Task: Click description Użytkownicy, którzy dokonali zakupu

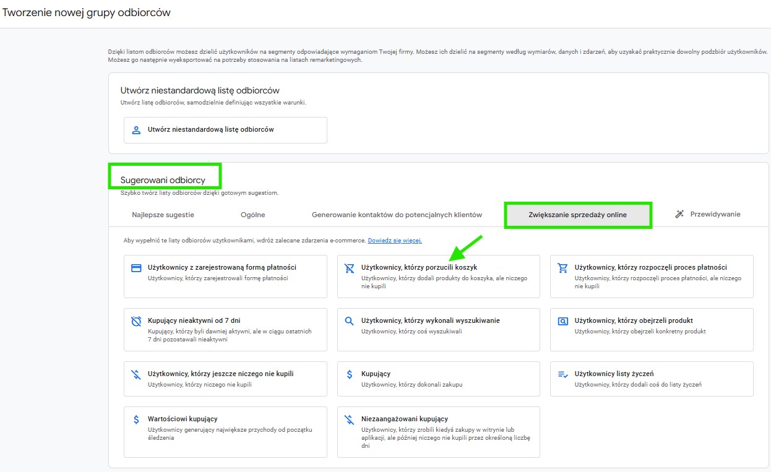Action: (x=411, y=385)
